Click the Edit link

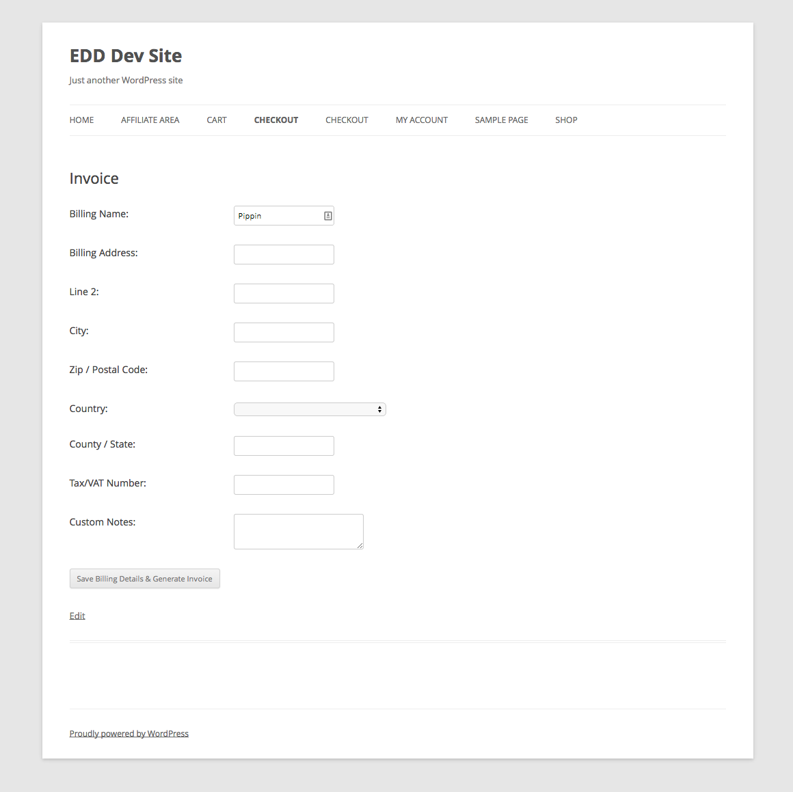click(77, 616)
